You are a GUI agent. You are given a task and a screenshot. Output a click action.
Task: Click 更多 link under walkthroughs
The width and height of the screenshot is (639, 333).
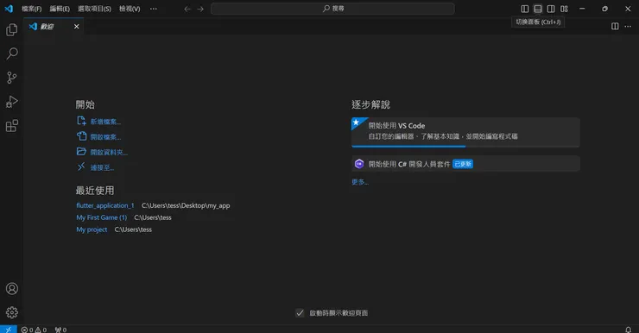[x=360, y=182]
